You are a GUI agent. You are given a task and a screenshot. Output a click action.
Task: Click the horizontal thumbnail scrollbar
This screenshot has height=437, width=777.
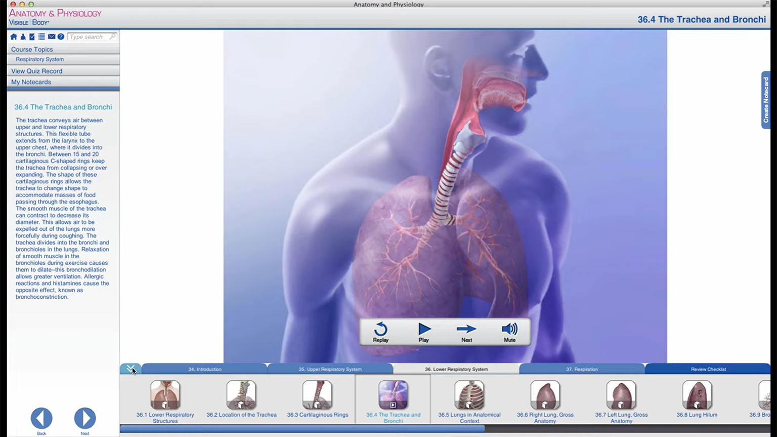point(302,429)
